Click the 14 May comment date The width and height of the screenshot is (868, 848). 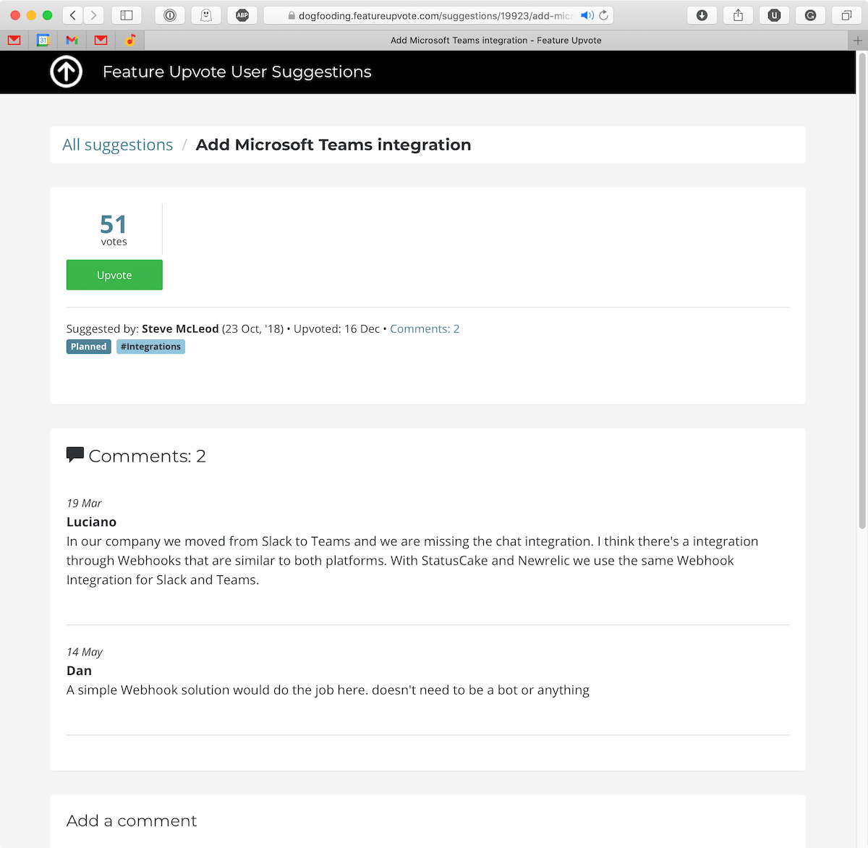point(85,652)
